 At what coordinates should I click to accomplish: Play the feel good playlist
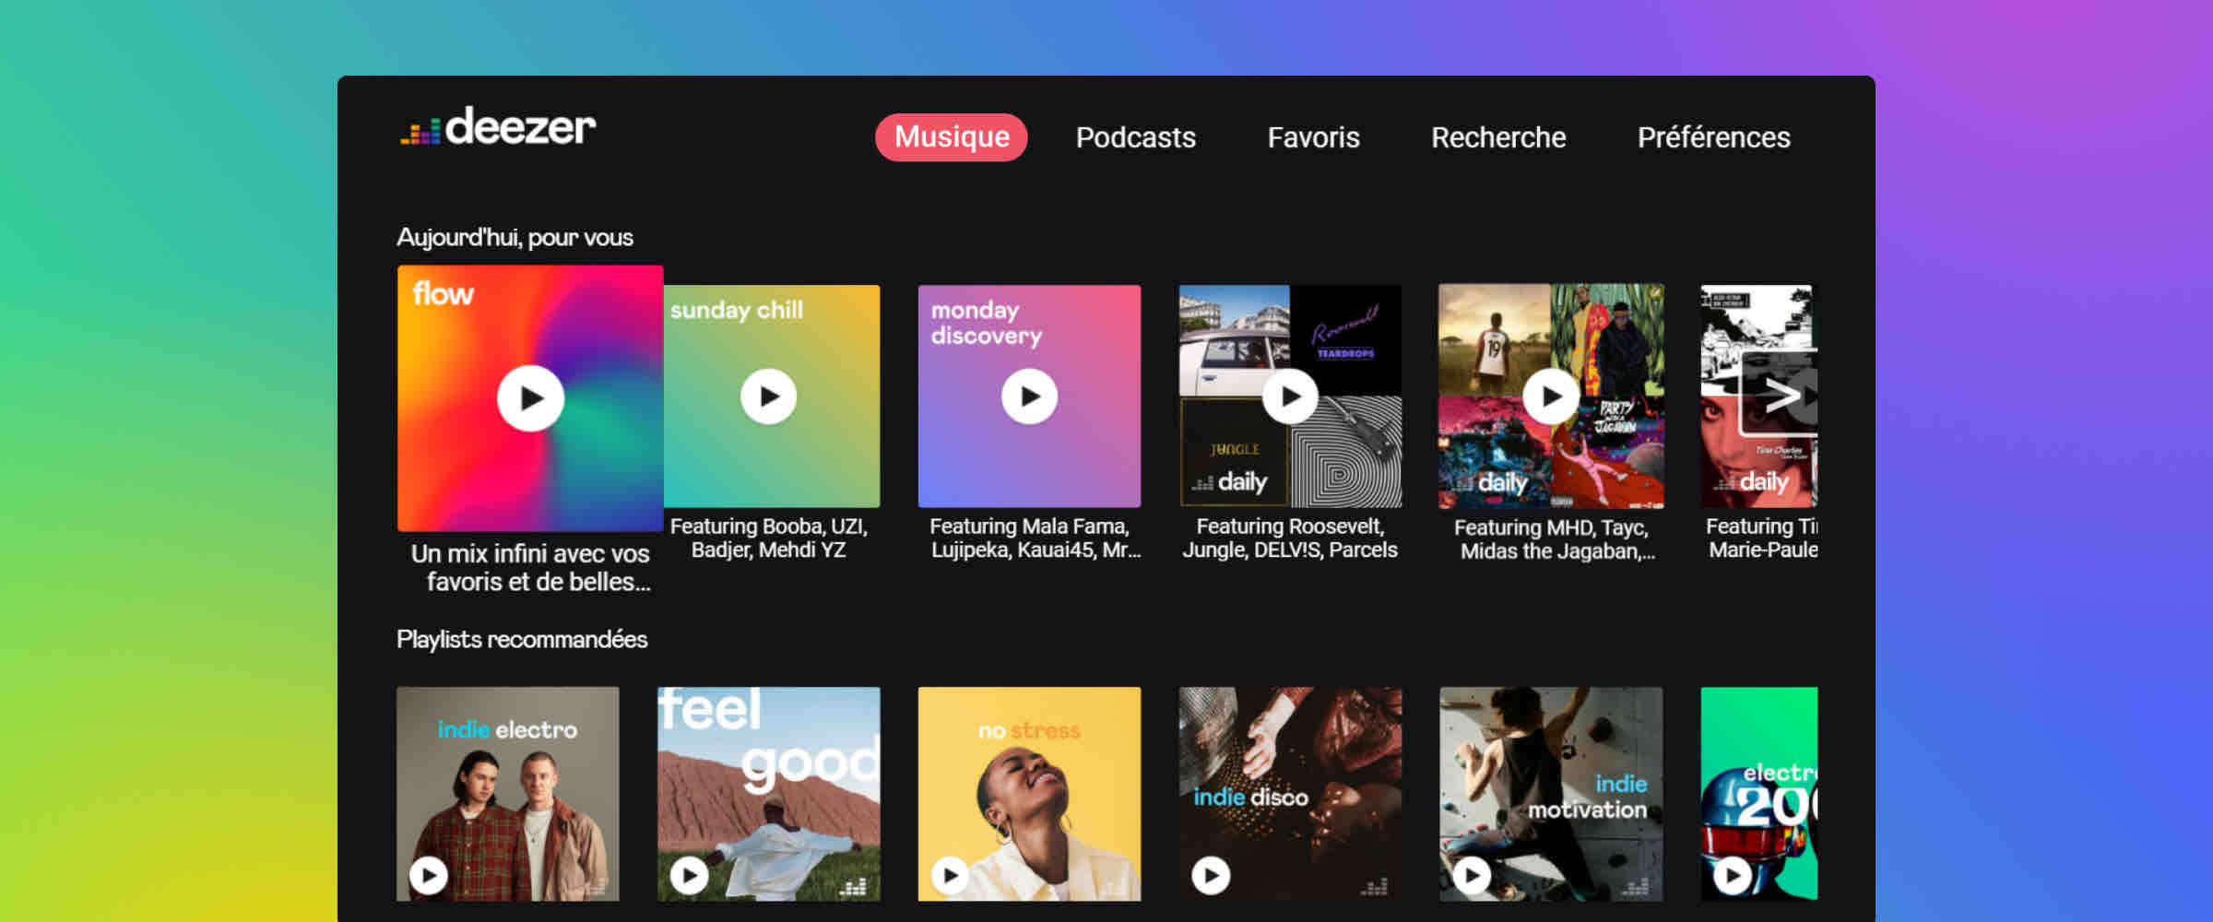(x=689, y=874)
